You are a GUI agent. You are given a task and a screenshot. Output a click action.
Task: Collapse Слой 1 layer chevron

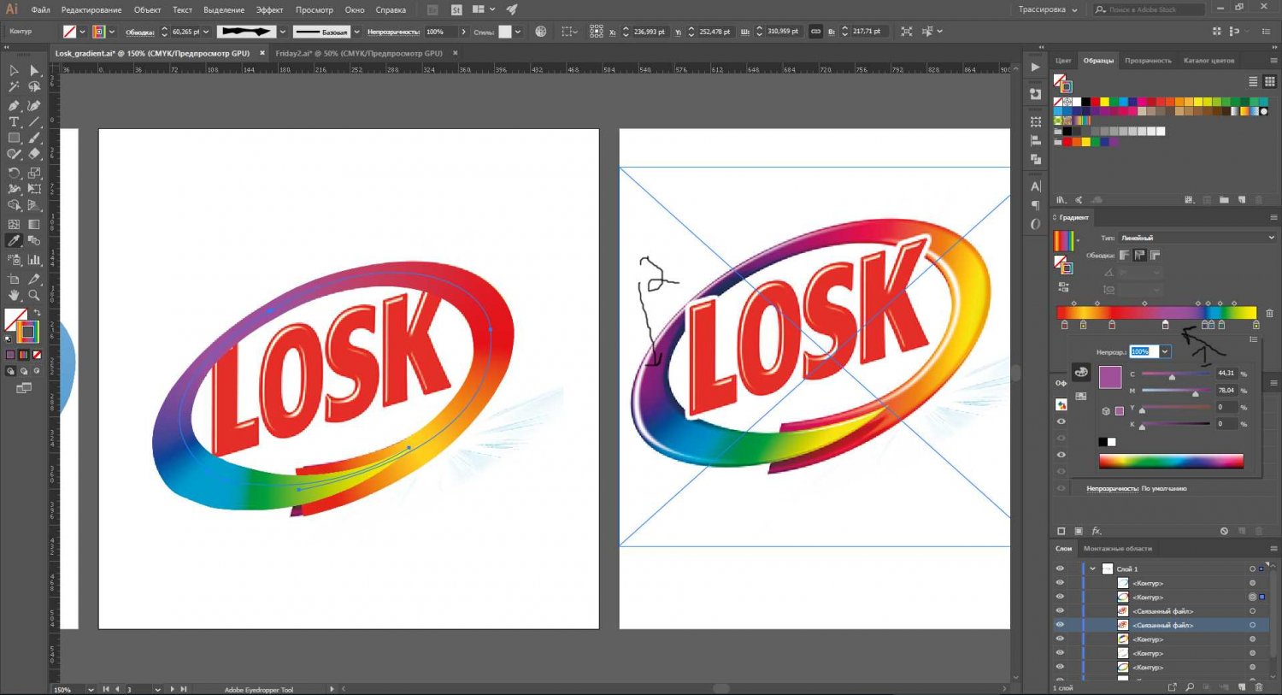click(x=1092, y=568)
